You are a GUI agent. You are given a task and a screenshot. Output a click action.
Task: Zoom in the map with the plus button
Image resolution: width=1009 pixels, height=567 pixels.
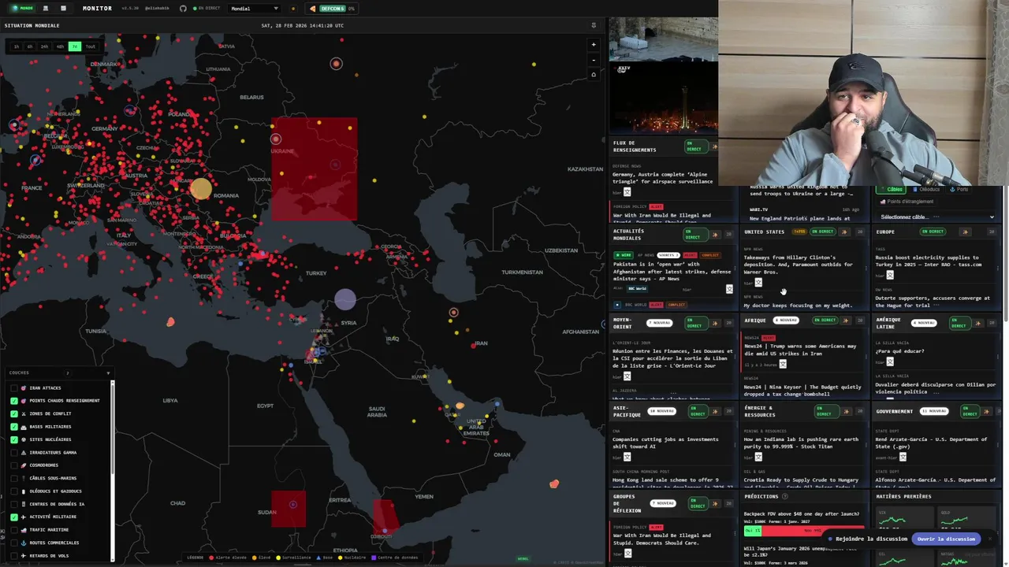tap(594, 44)
